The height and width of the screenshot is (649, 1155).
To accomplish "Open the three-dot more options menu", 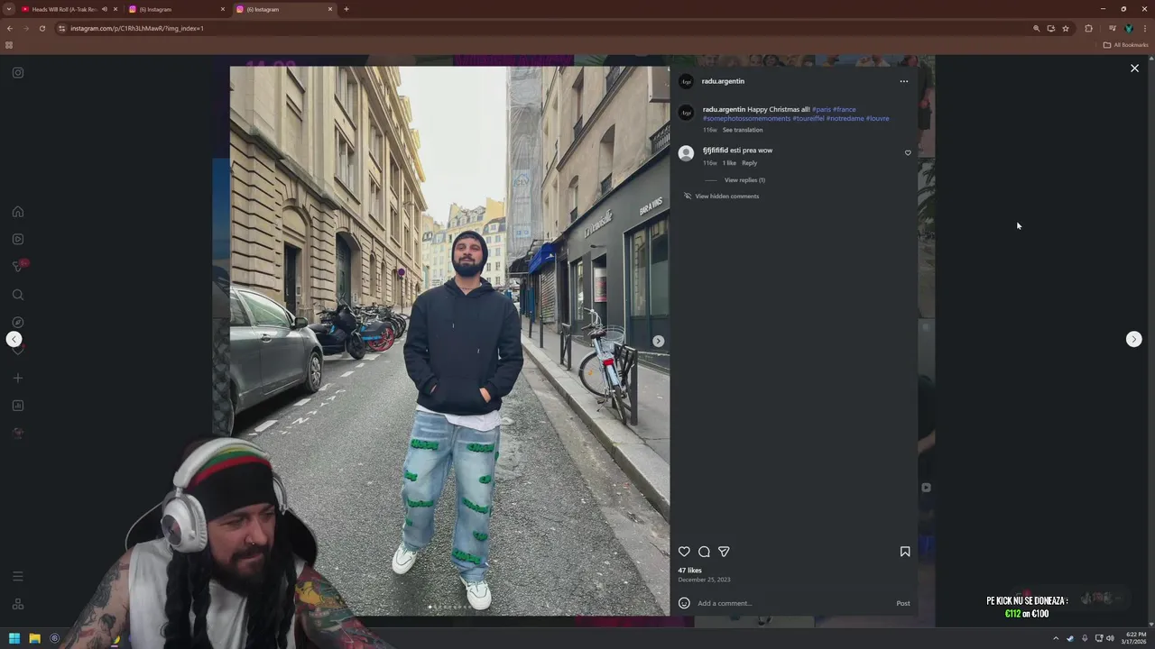I will [903, 81].
